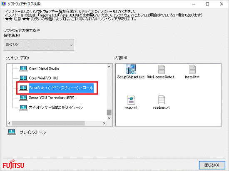Select Sense YOU Technology 設定 entry
Screen dimensions: 229x171
[x=51, y=98]
